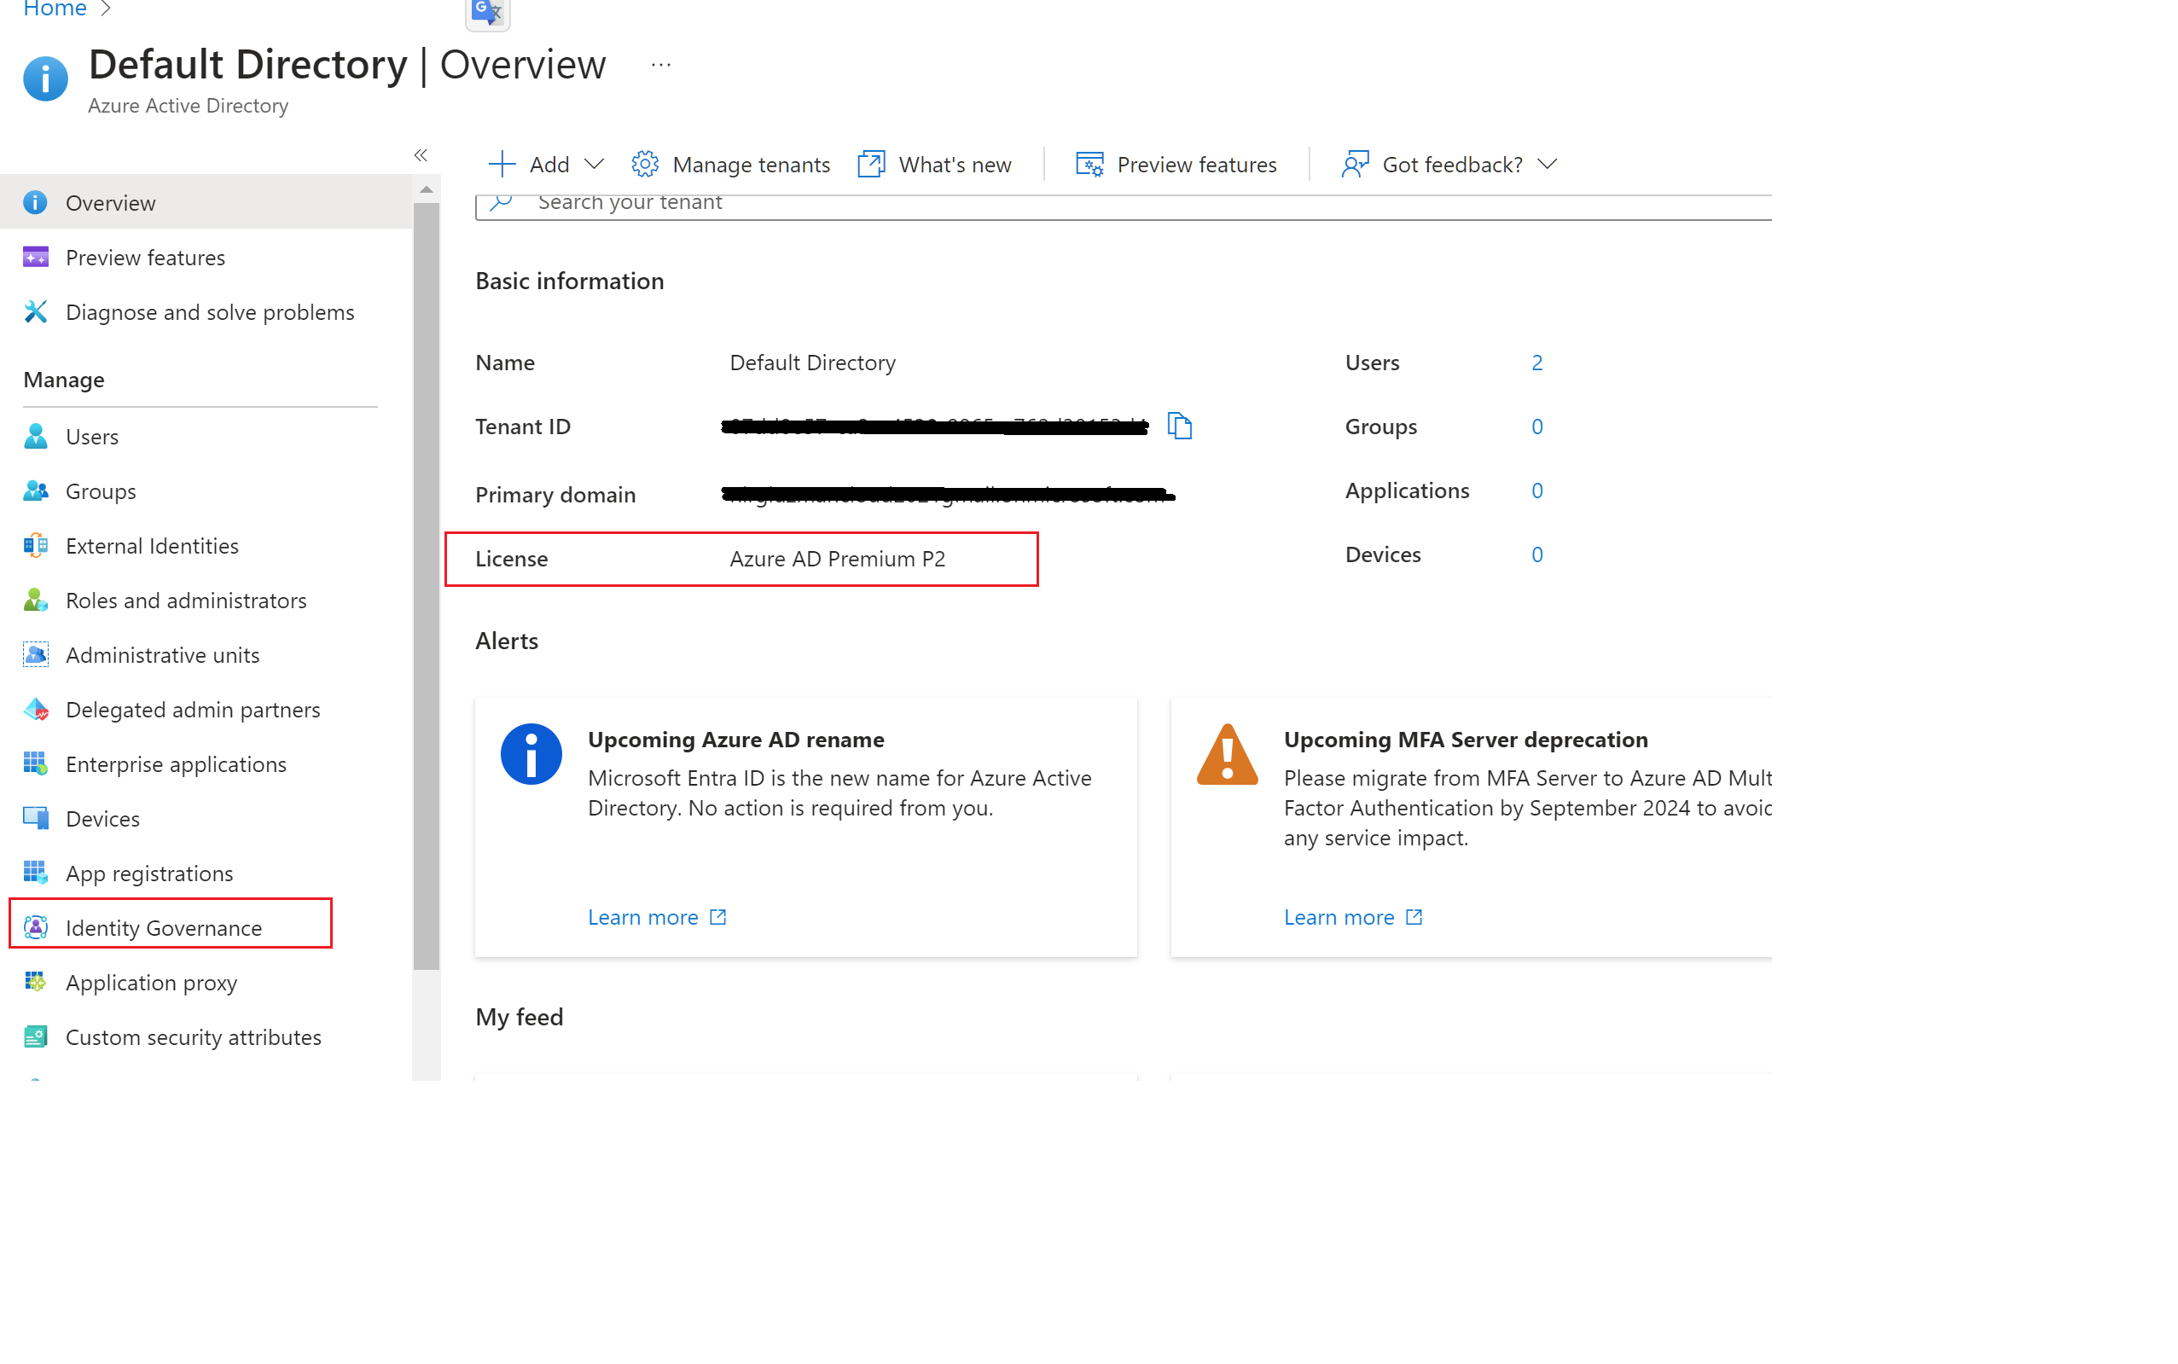The width and height of the screenshot is (2178, 1364).
Task: Copy the Tenant ID to clipboard
Action: point(1179,425)
